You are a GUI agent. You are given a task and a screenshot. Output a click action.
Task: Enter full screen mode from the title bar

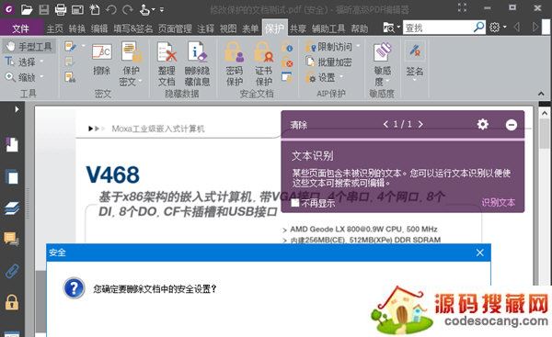pos(462,7)
